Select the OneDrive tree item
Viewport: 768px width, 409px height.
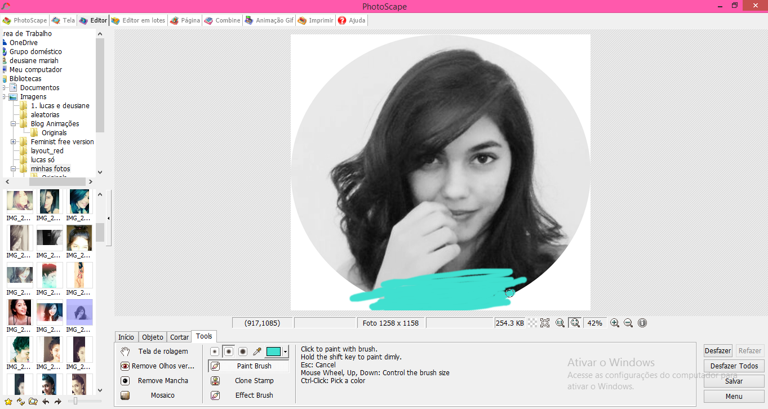[x=24, y=43]
